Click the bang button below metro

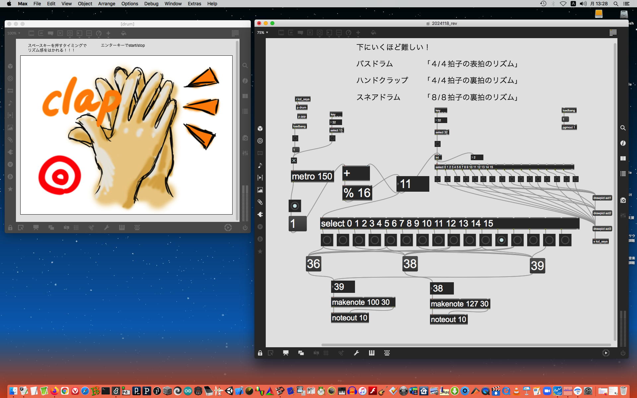(295, 206)
